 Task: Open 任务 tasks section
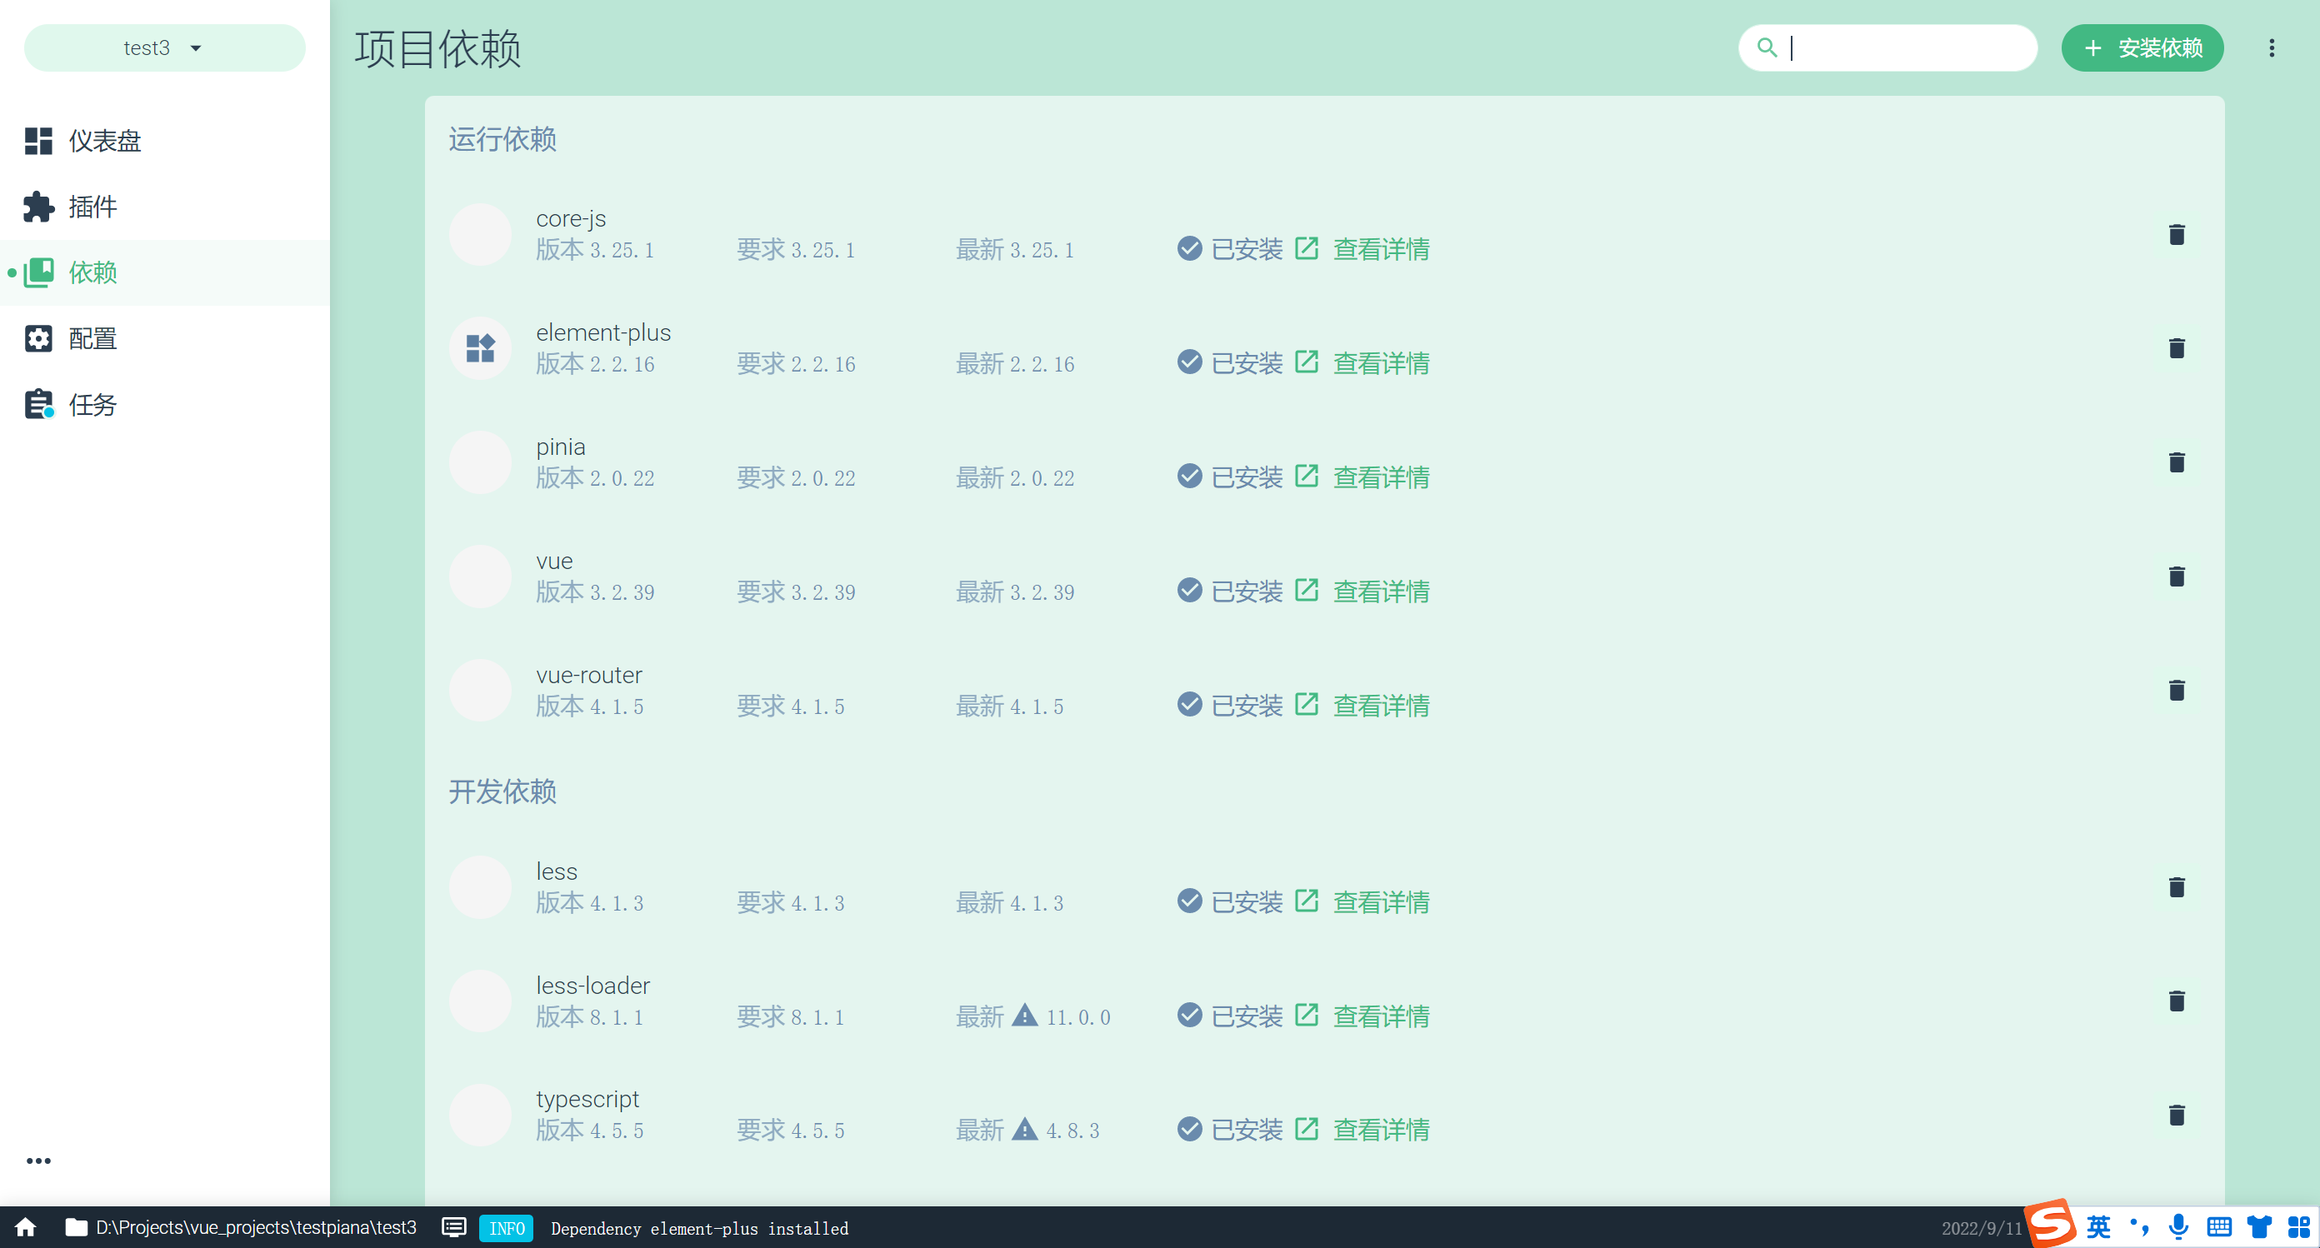pyautogui.click(x=92, y=405)
